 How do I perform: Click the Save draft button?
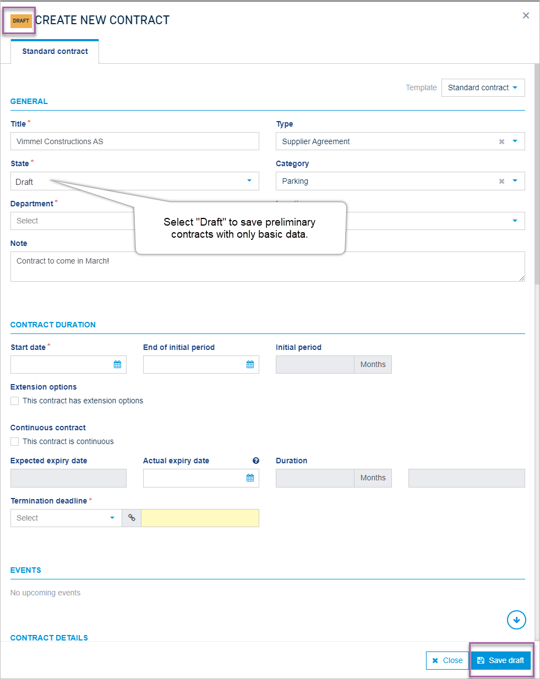click(501, 660)
